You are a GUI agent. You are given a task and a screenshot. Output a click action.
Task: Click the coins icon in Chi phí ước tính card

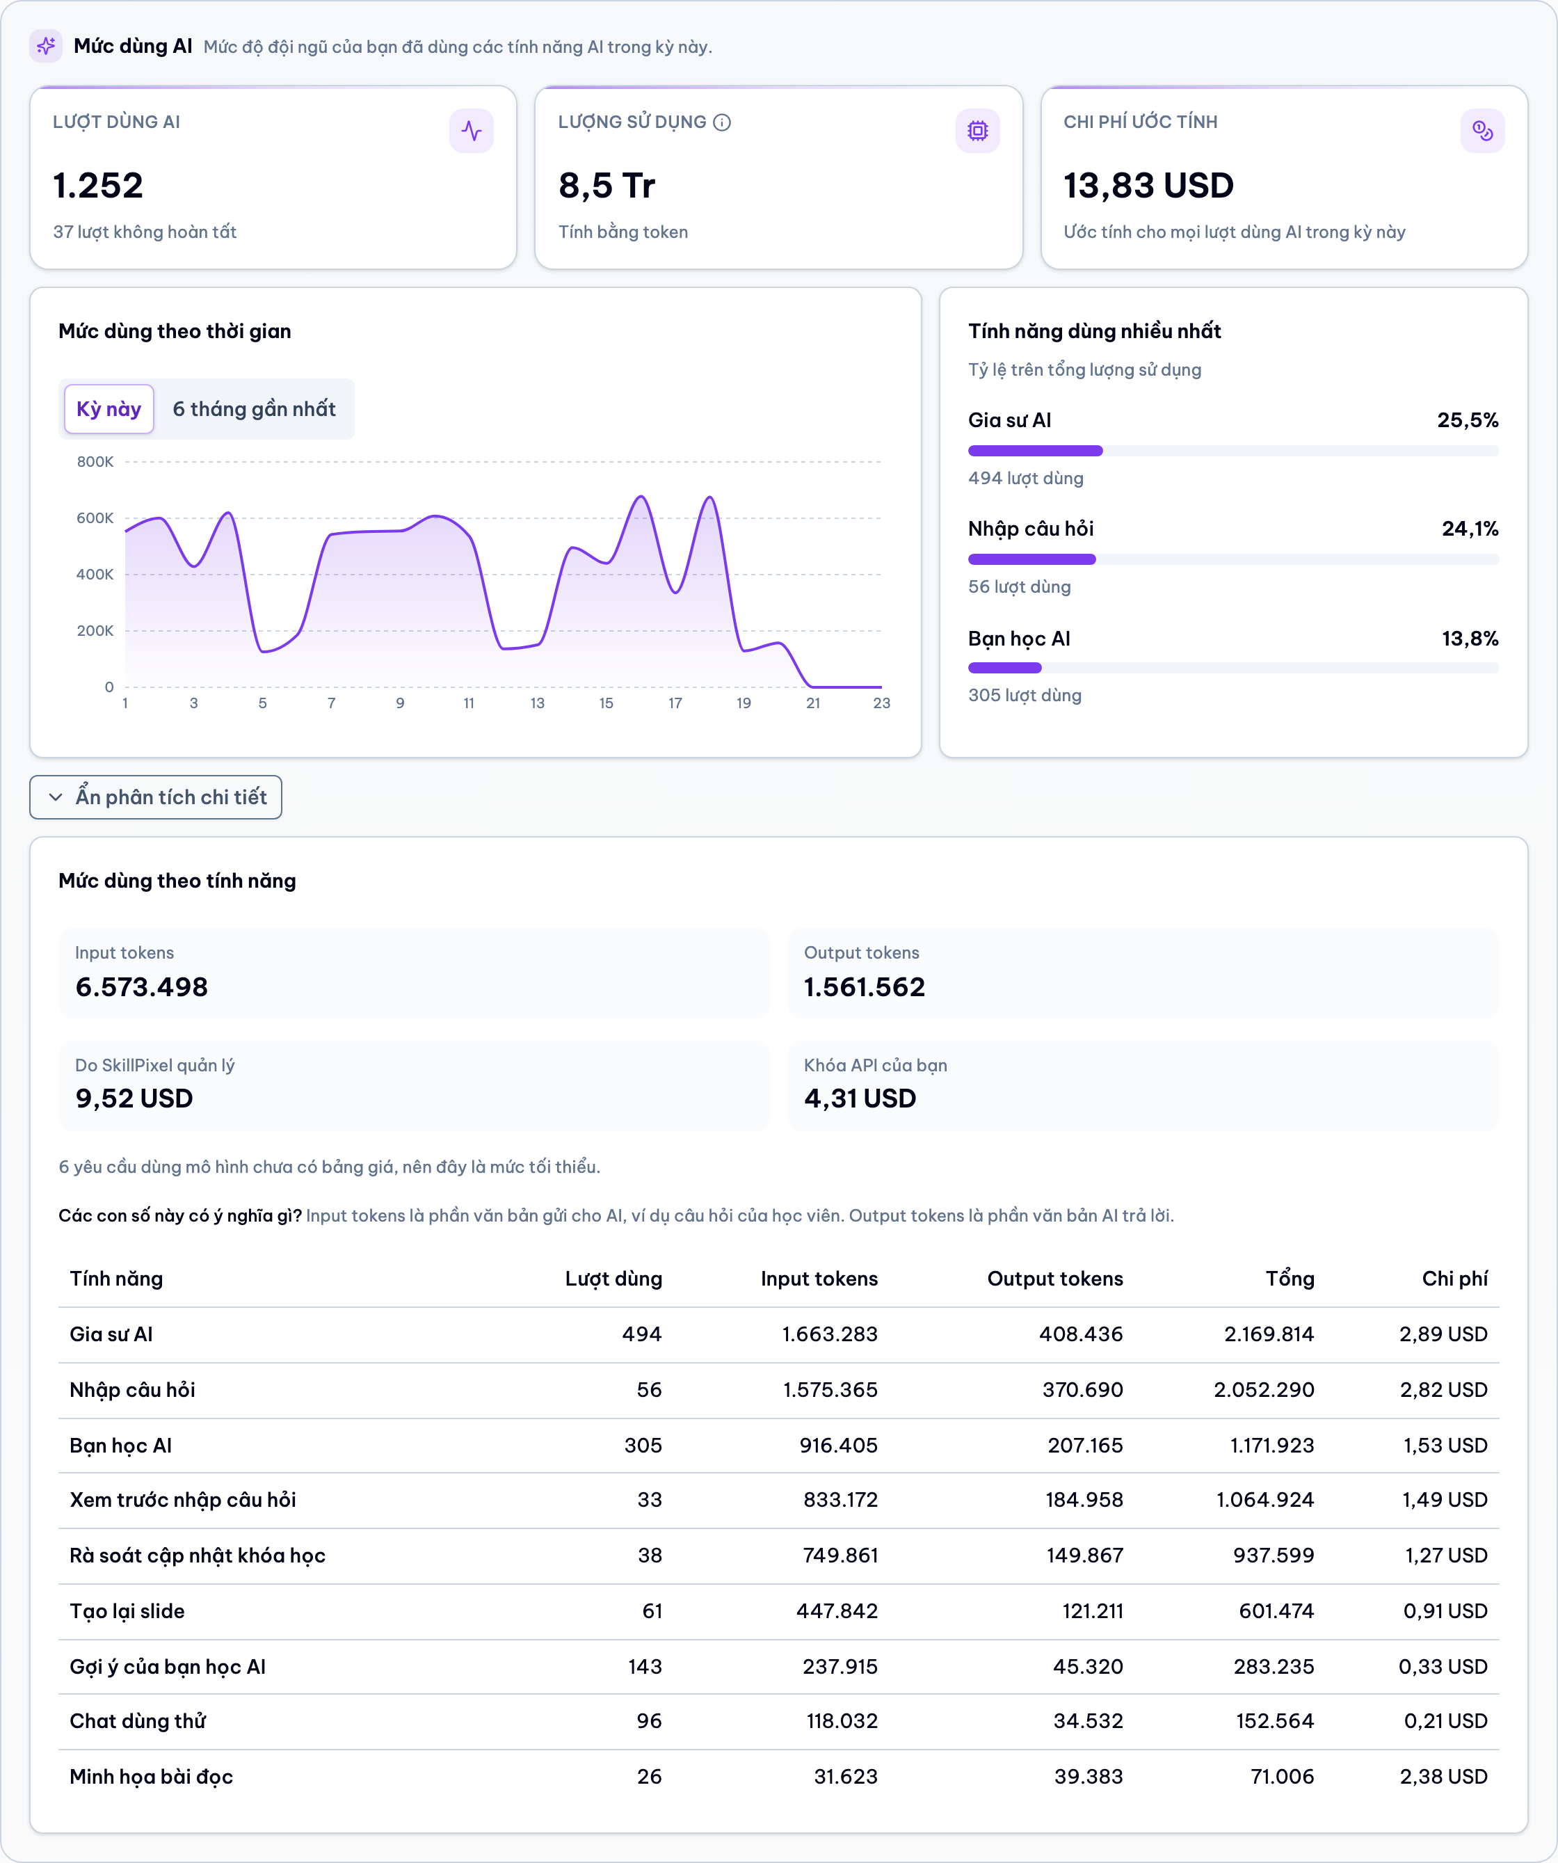coord(1481,131)
